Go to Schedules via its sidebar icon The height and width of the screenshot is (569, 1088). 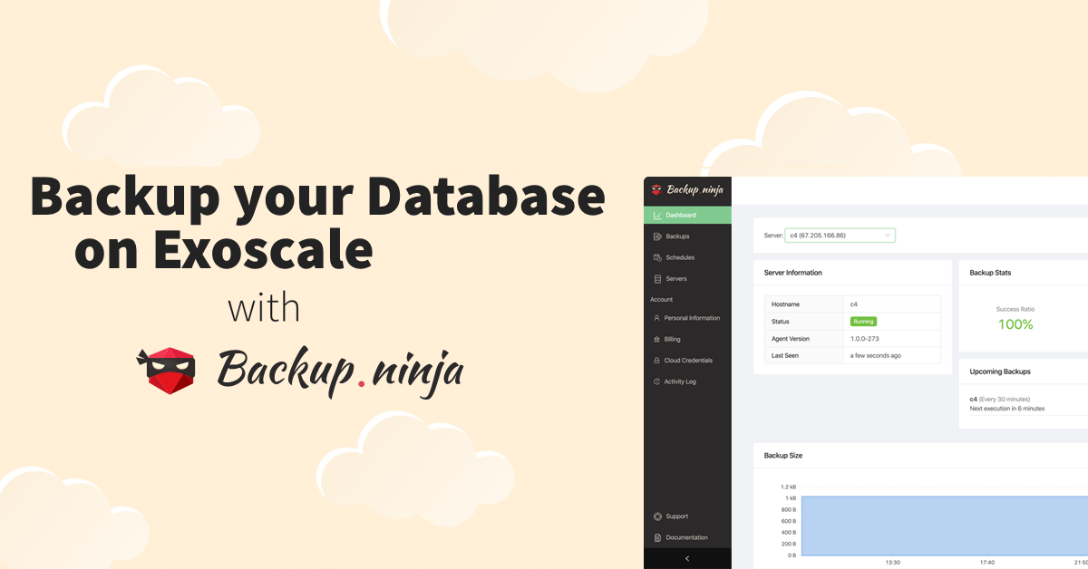click(x=657, y=257)
